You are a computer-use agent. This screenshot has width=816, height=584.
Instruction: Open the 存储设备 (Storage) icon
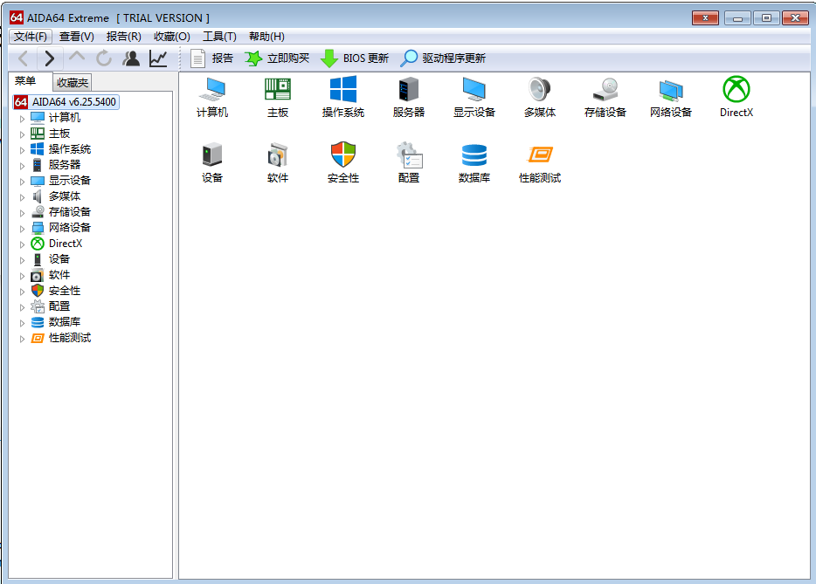[x=605, y=96]
